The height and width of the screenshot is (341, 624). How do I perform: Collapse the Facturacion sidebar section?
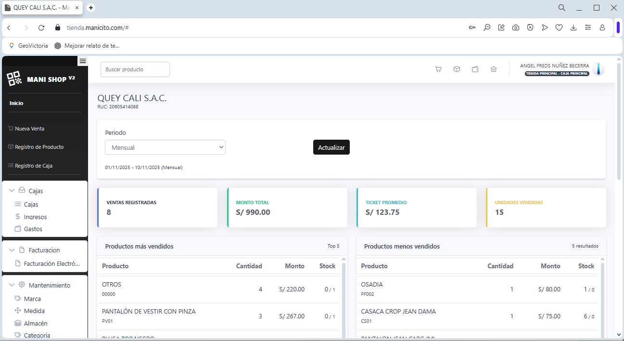point(12,250)
